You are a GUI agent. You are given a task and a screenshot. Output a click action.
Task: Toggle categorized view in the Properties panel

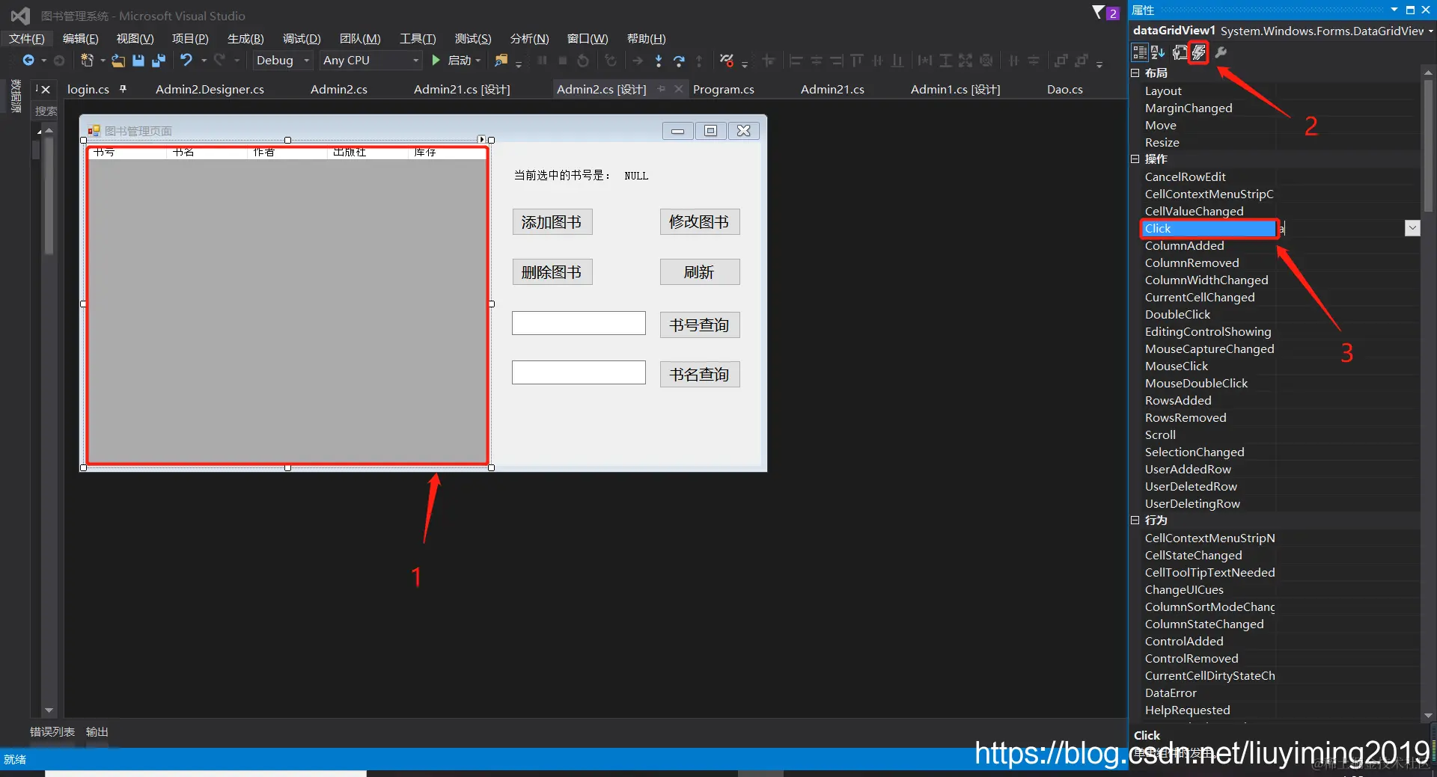pos(1139,52)
